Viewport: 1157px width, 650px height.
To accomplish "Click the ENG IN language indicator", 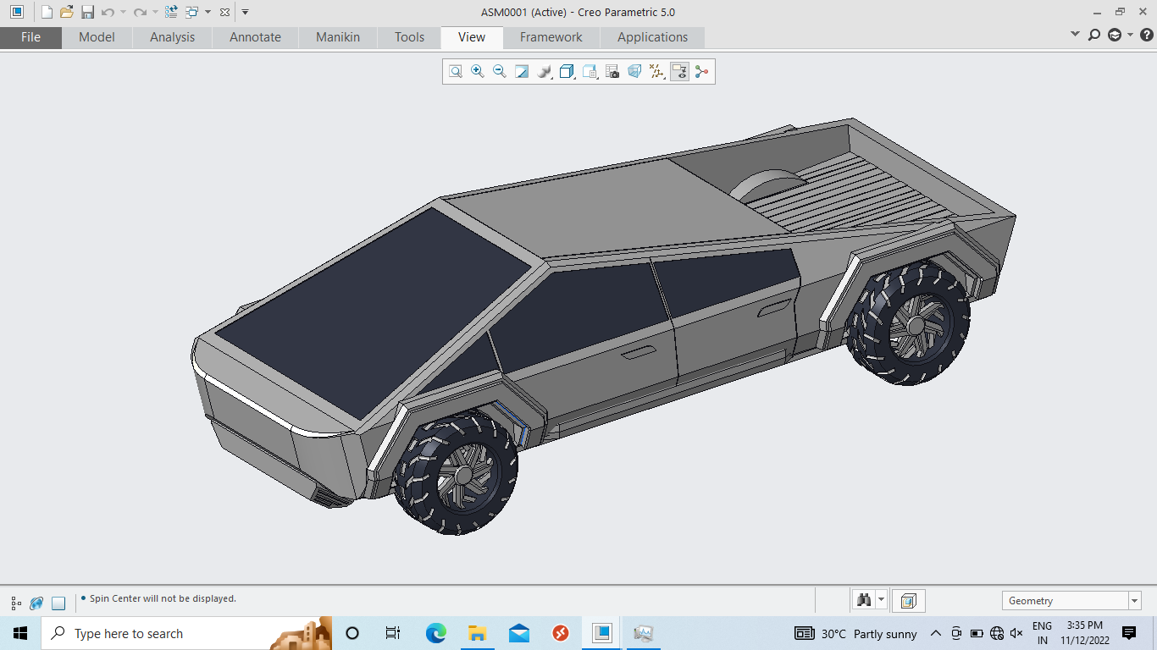I will tap(1042, 633).
